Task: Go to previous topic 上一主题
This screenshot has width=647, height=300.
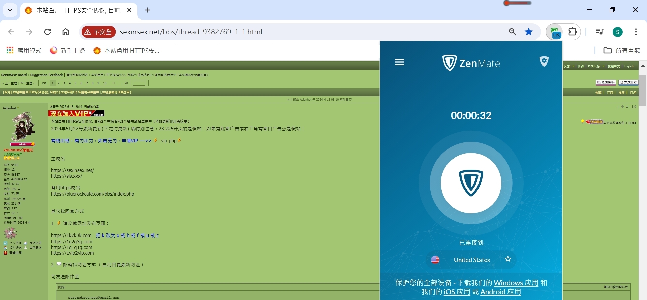Action: tap(10, 83)
